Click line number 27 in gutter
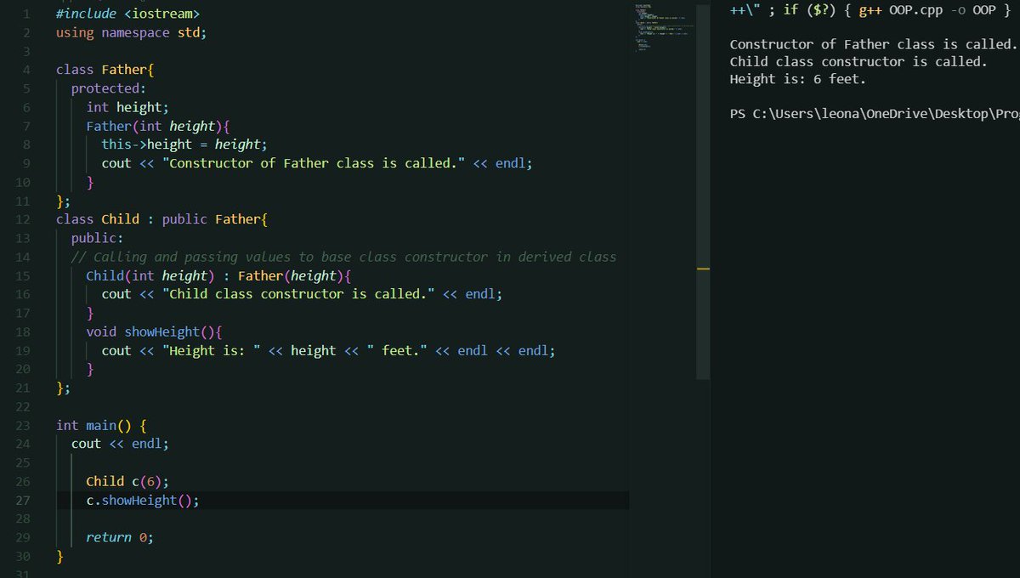 (22, 500)
